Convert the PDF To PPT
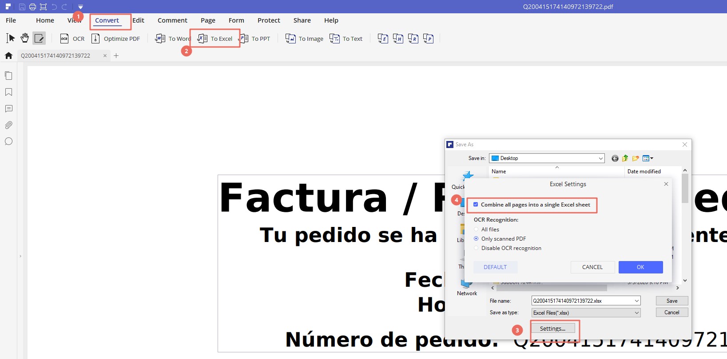727x359 pixels. [254, 39]
